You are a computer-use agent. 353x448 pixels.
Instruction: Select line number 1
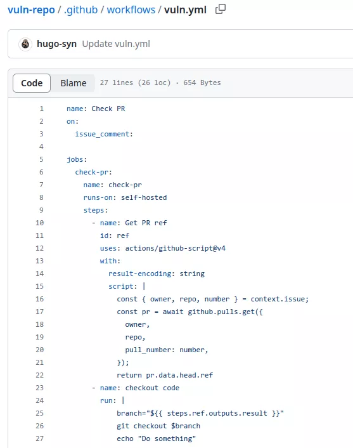[x=42, y=109]
